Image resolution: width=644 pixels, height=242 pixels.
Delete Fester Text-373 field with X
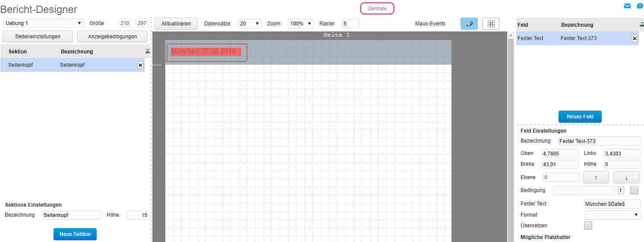635,38
